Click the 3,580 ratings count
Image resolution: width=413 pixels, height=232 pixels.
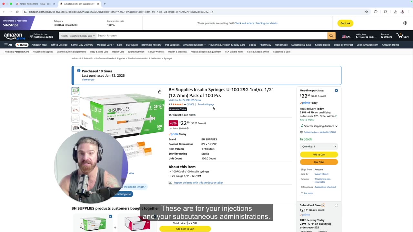click(x=190, y=104)
